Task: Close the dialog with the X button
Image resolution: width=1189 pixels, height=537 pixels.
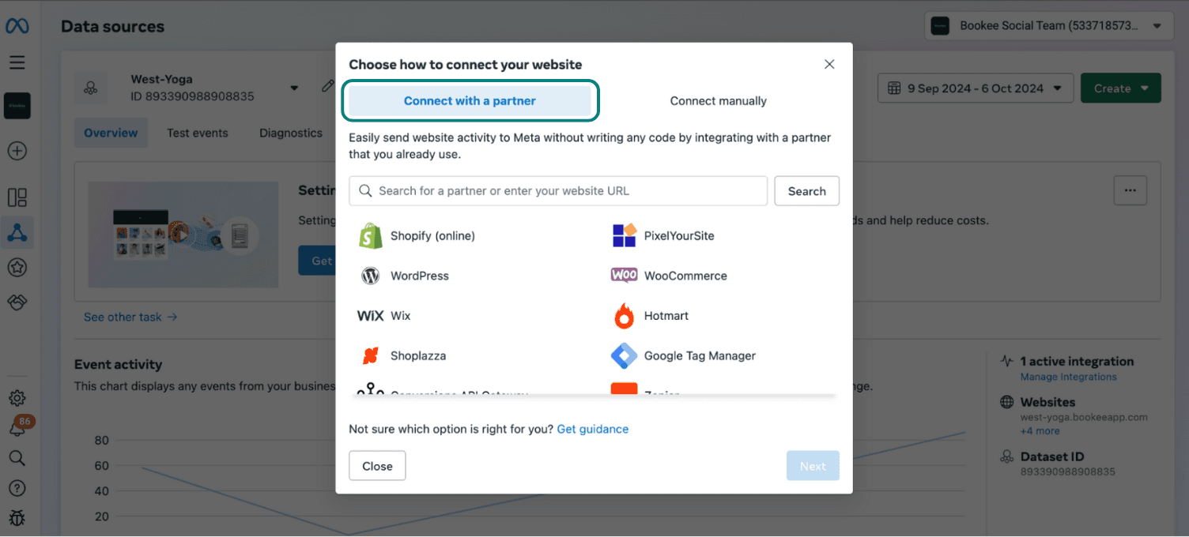Action: 829,65
